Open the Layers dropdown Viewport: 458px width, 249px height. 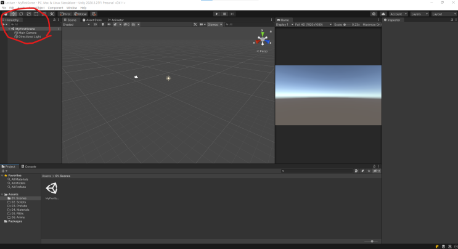419,14
